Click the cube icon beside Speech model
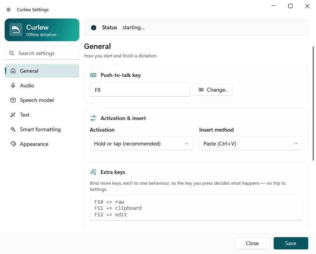Image resolution: width=316 pixels, height=254 pixels. [13, 100]
